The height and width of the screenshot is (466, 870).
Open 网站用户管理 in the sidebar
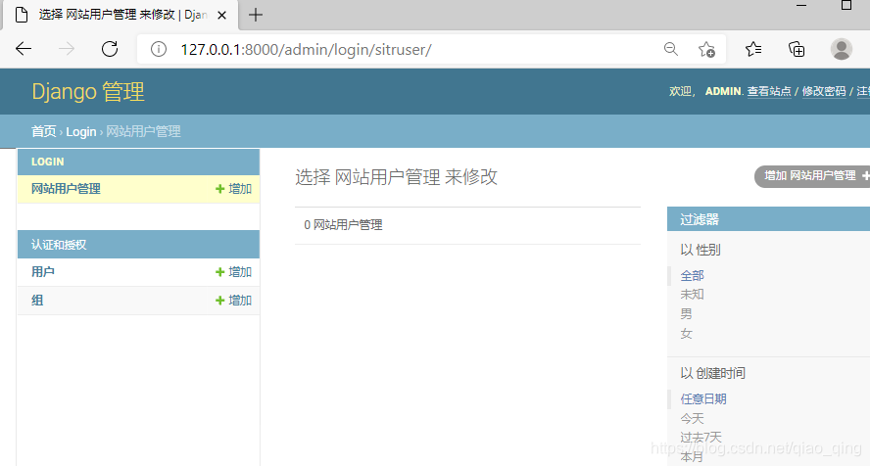66,189
